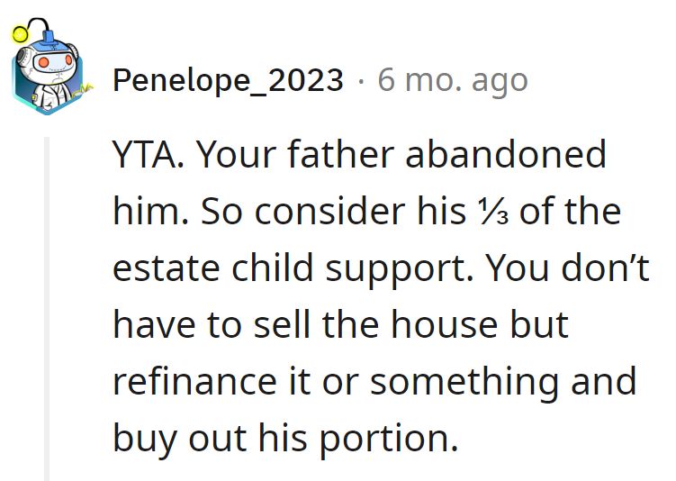Click the yellow antenna bulb on the avatar
Image resolution: width=676 pixels, height=481 pixels.
(x=19, y=36)
